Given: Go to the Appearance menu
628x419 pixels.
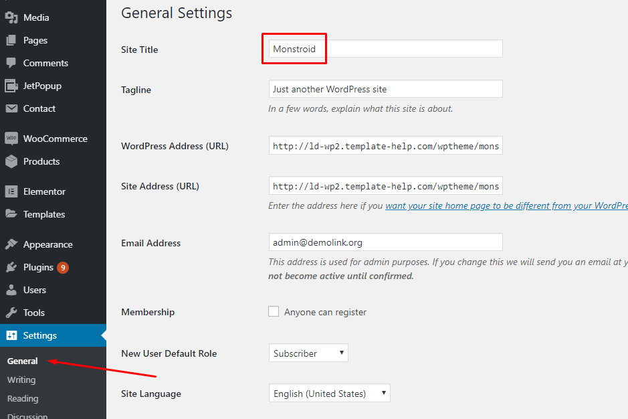Looking at the screenshot, I should 47,244.
